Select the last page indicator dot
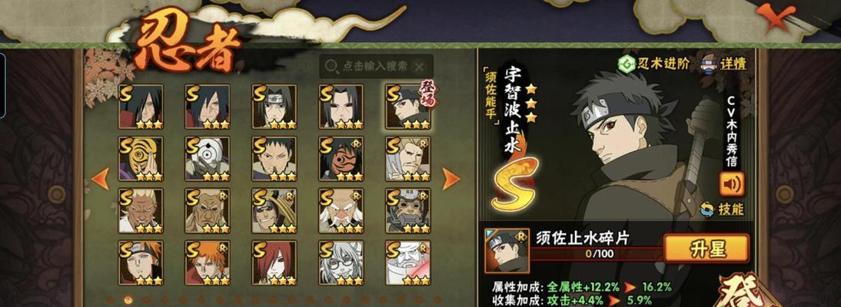Viewport: 841px width, 307px height. pos(437,300)
